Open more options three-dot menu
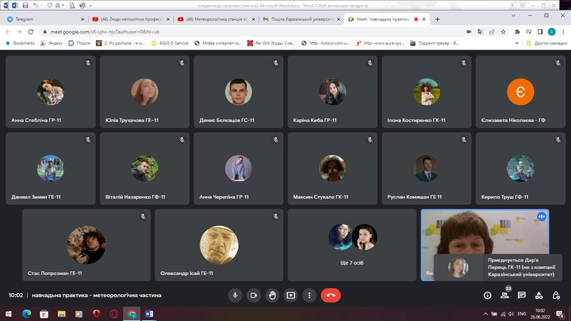 tap(309, 295)
